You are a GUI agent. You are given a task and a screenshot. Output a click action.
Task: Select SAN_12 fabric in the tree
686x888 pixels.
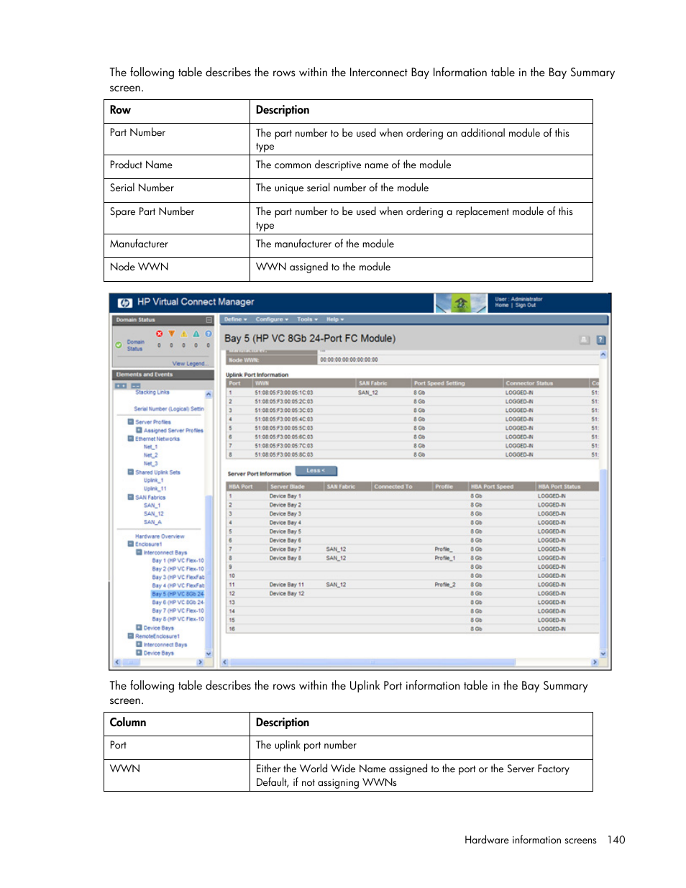[x=153, y=514]
